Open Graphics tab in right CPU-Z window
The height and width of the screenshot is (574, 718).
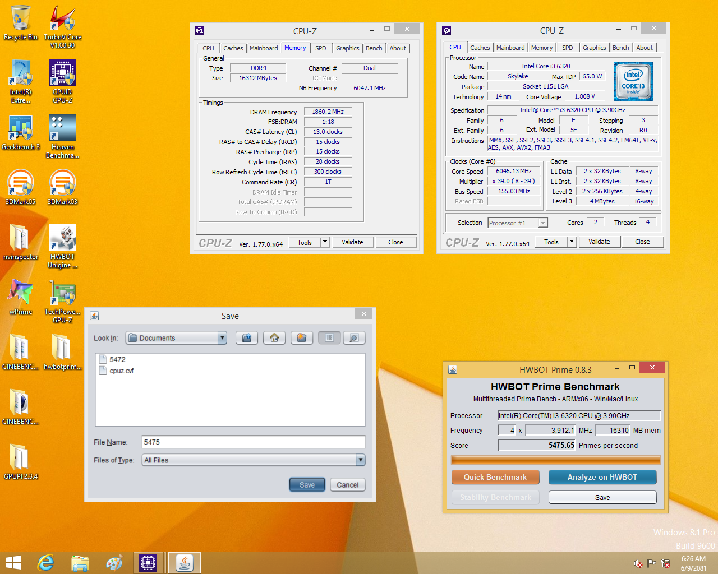[595, 48]
